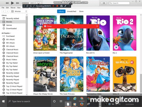Open the WALL-E movie poster
The image size is (142, 107).
(125, 74)
